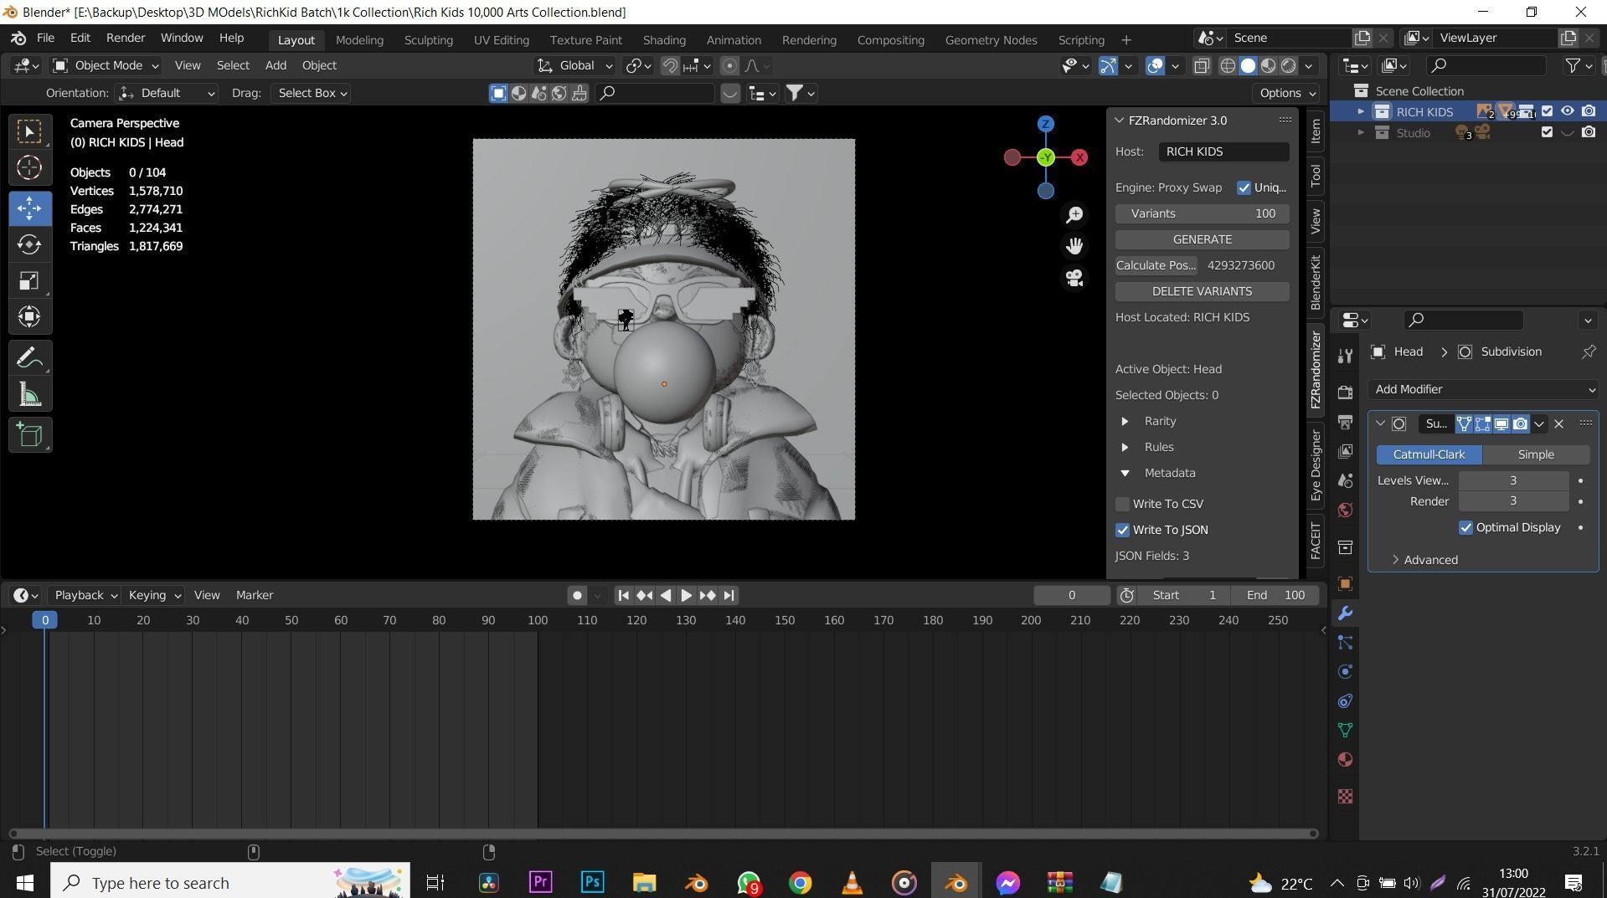Open the Object Data properties tab

point(1345,731)
